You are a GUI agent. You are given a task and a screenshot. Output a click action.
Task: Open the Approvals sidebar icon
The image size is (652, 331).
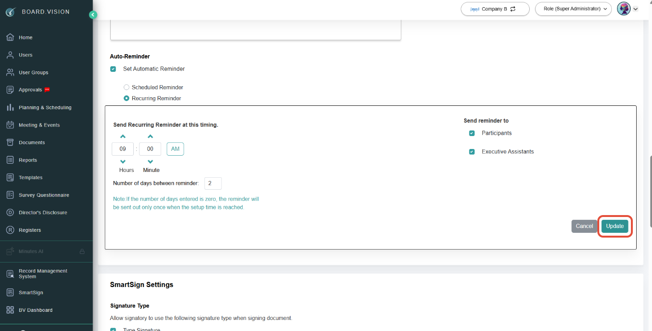10,90
